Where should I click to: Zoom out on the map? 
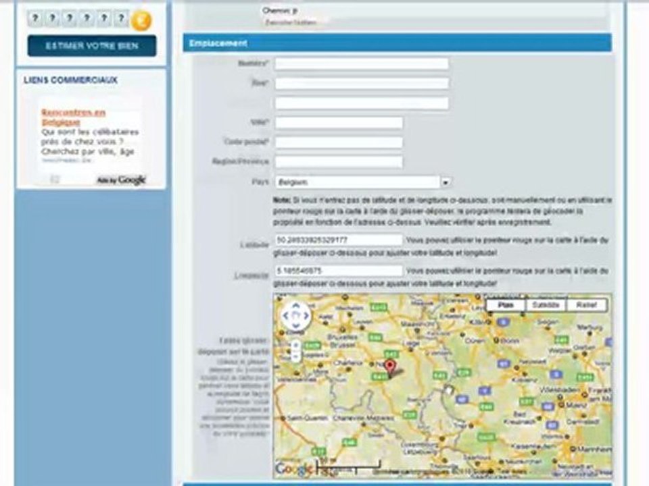tap(296, 357)
